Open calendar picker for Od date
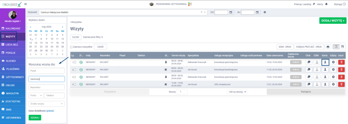The width and height of the screenshot is (348, 124). coord(231,13)
